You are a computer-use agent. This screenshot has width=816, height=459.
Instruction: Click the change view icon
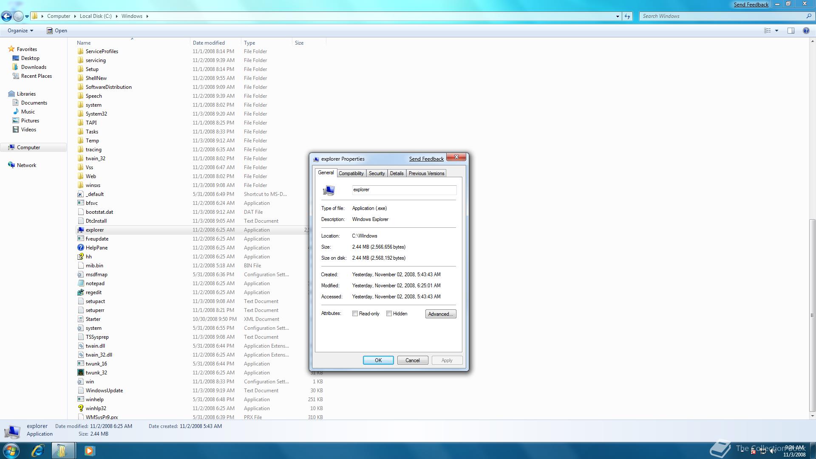[768, 31]
